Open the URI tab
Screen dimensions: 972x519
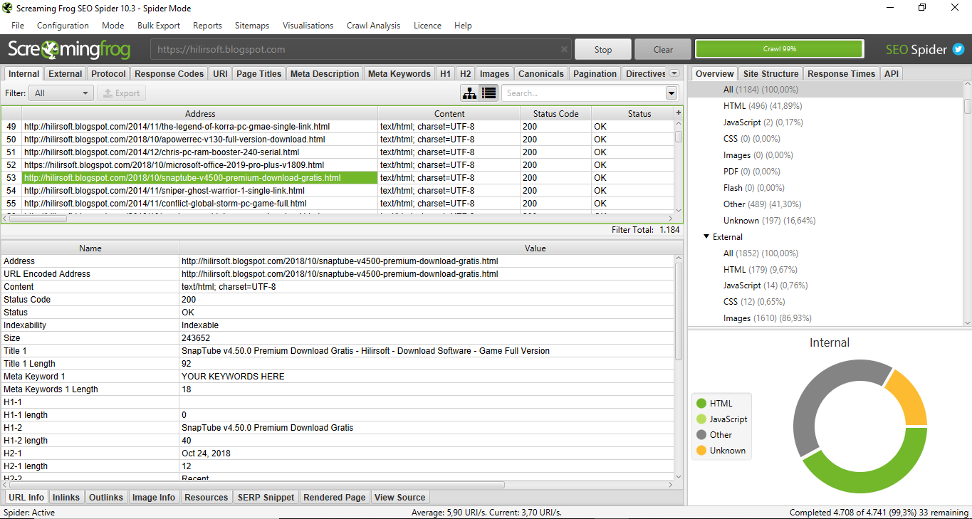point(221,73)
